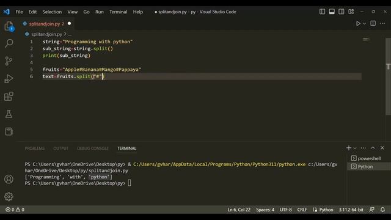391x220 pixels.
Task: Select interpreter 3.11.2 64-bit
Action: [351, 210]
